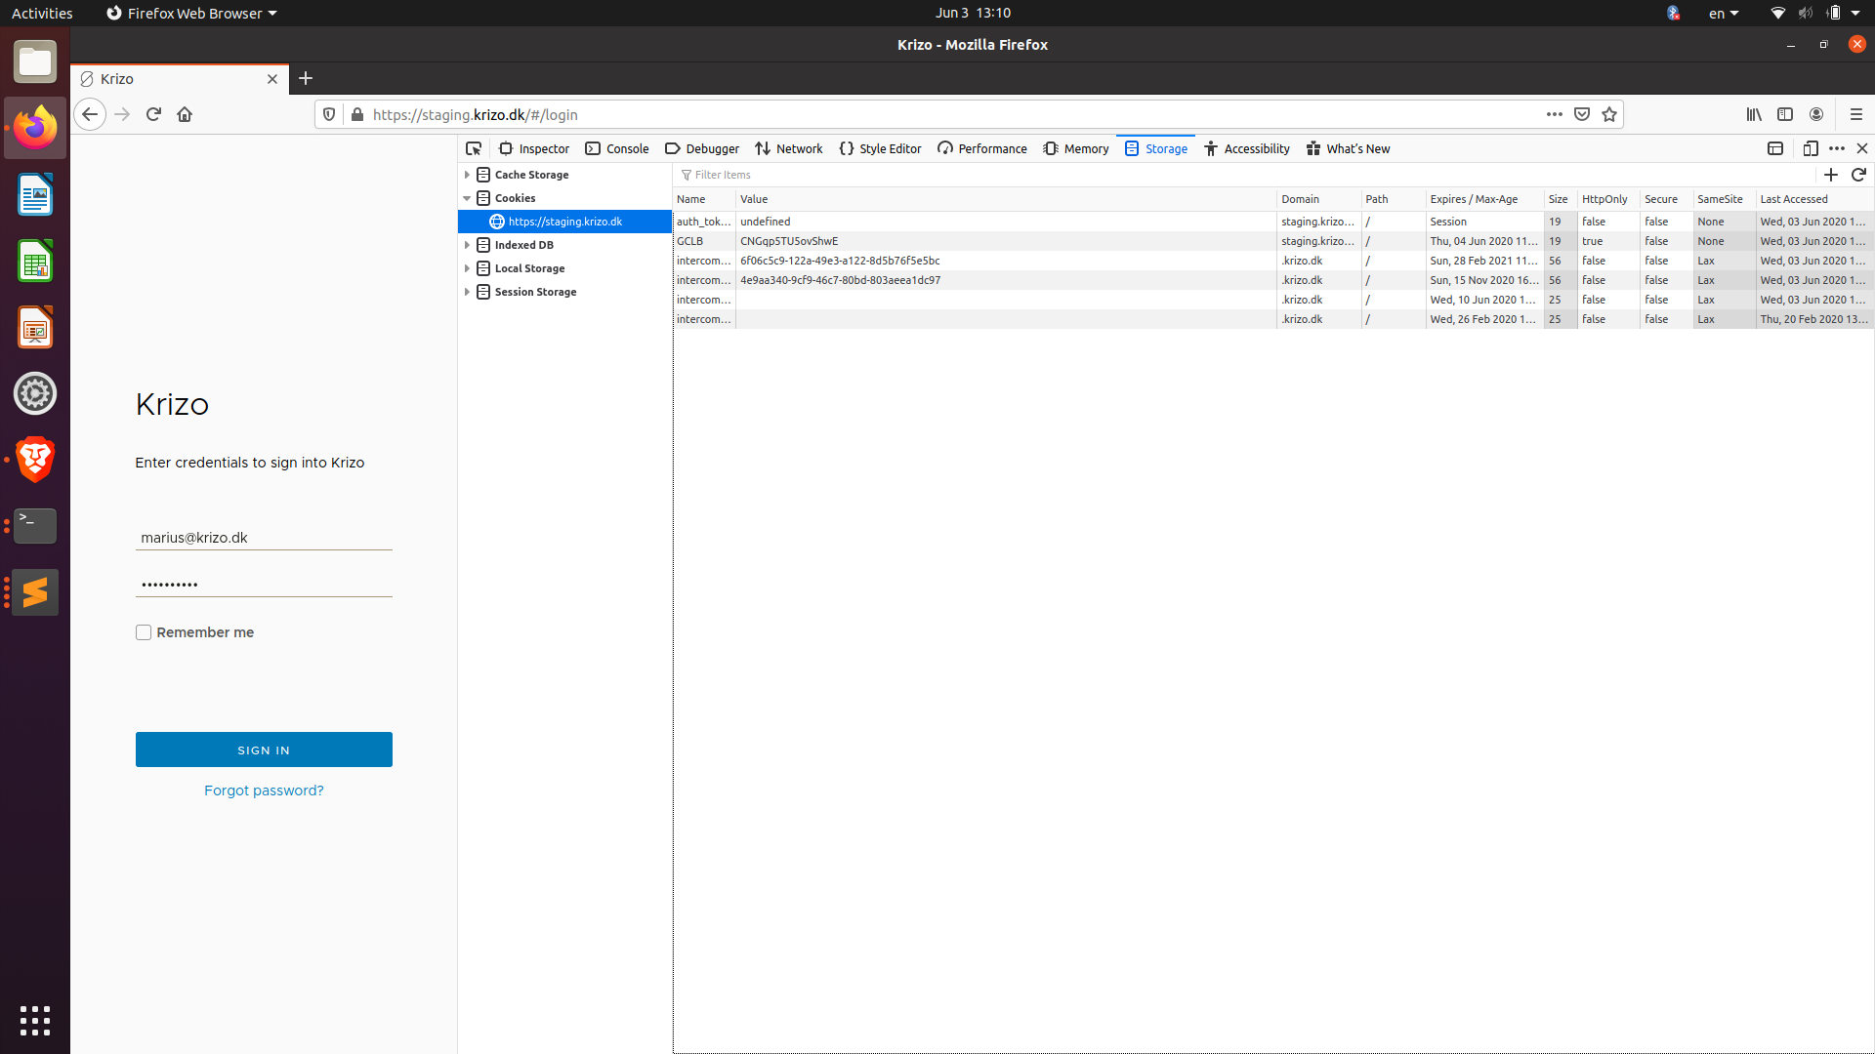
Task: Open the Accessibility tab
Action: coord(1247,148)
